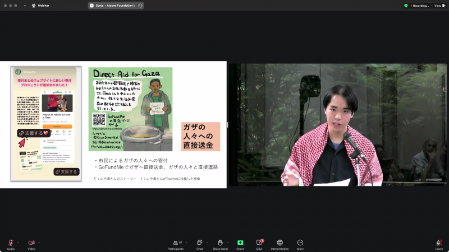Click the green encryption shield icon
The width and height of the screenshot is (449, 252).
click(x=406, y=6)
